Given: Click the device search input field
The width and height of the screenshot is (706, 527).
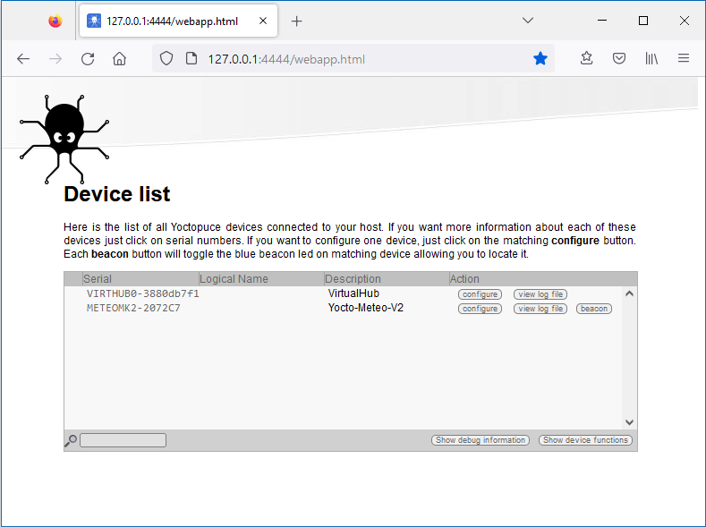Looking at the screenshot, I should tap(123, 440).
